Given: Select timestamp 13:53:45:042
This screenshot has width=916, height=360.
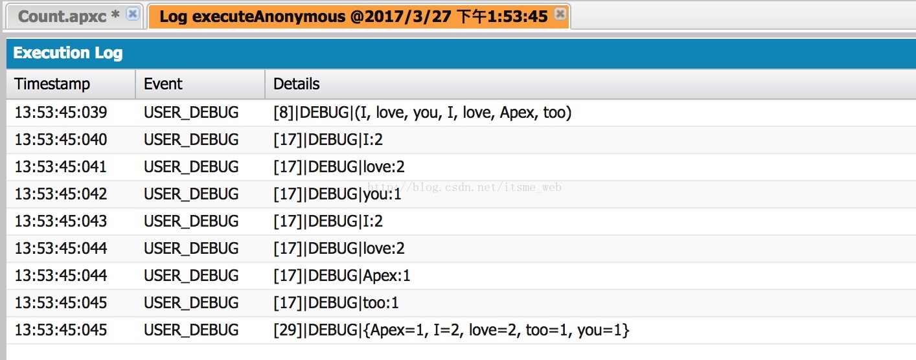Looking at the screenshot, I should point(61,194).
